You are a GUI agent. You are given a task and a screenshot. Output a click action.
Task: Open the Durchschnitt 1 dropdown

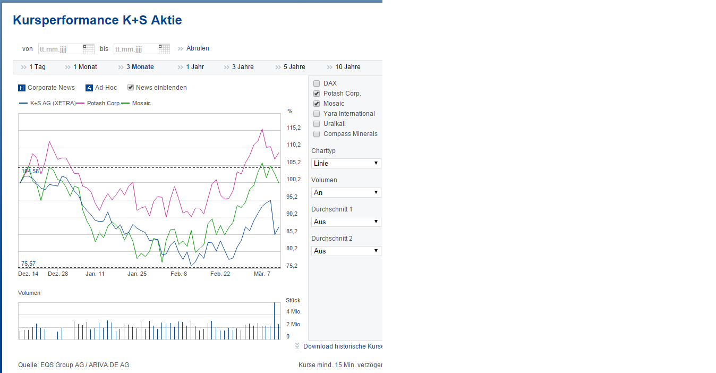point(346,222)
